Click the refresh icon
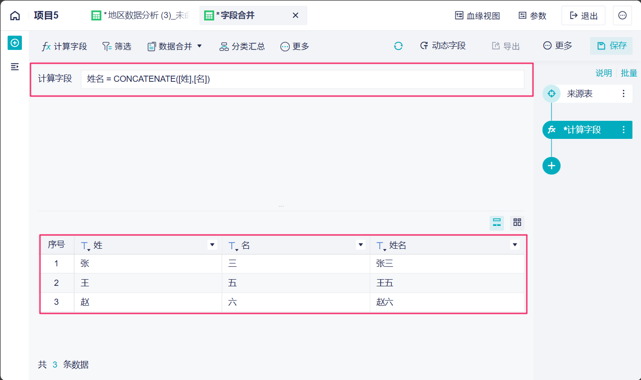641x380 pixels. (x=398, y=46)
